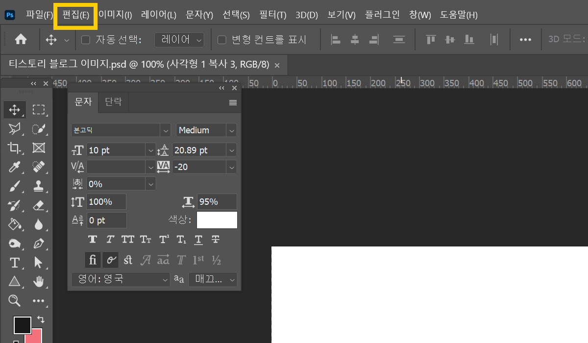
Task: Select the Hand tool
Action: [x=39, y=282]
